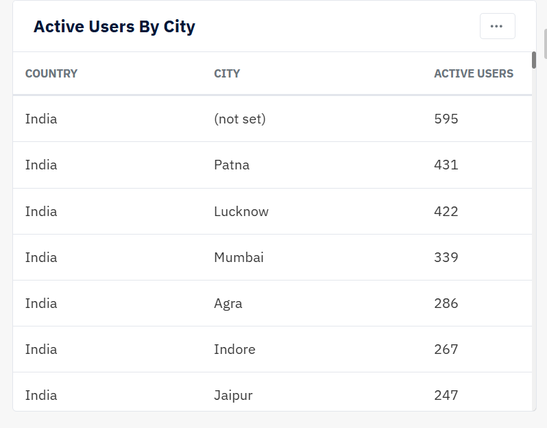547x428 pixels.
Task: Select the Indore city cell
Action: [234, 349]
